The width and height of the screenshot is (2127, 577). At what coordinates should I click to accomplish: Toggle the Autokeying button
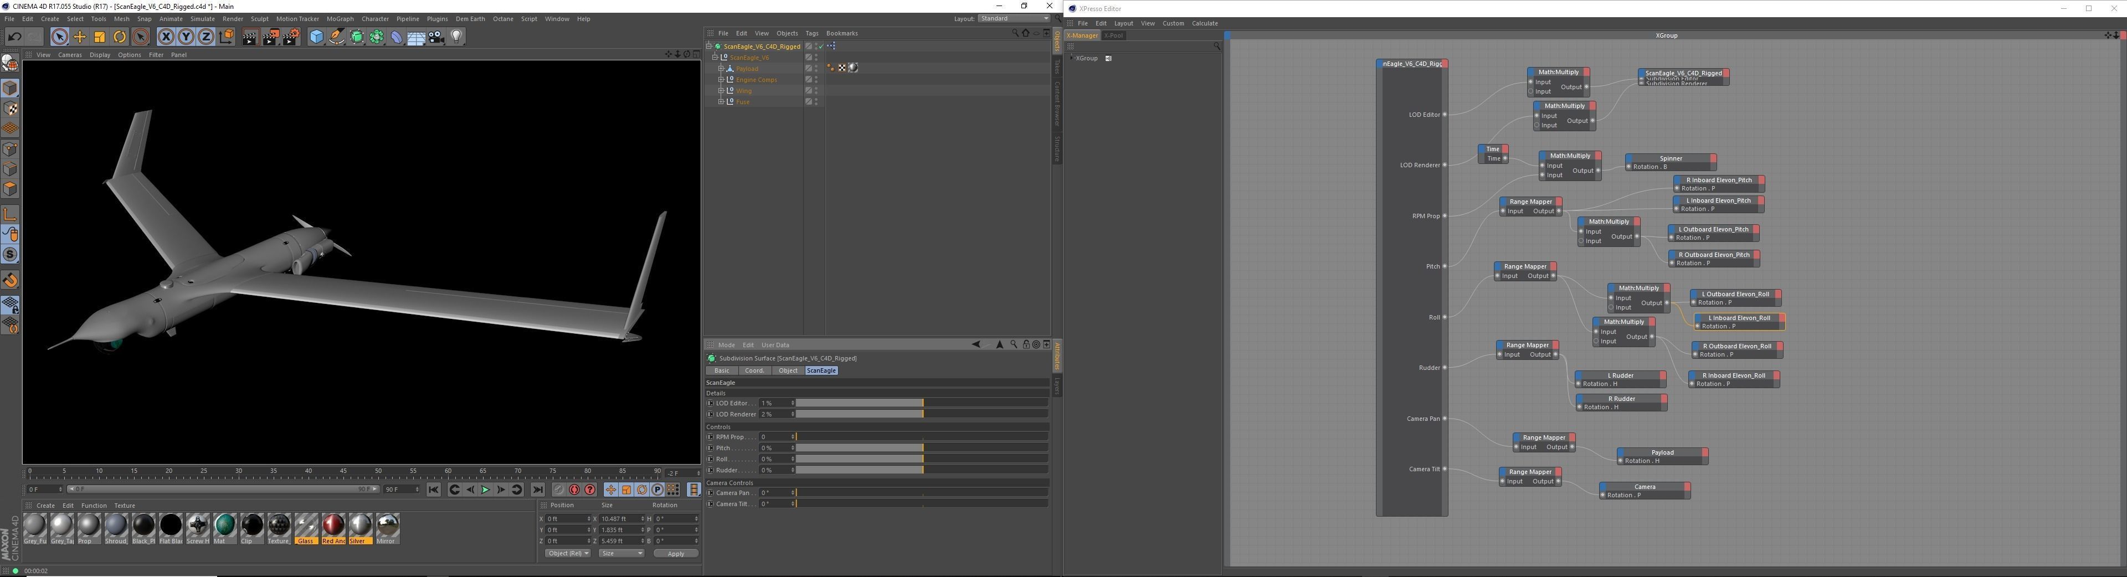coord(575,490)
